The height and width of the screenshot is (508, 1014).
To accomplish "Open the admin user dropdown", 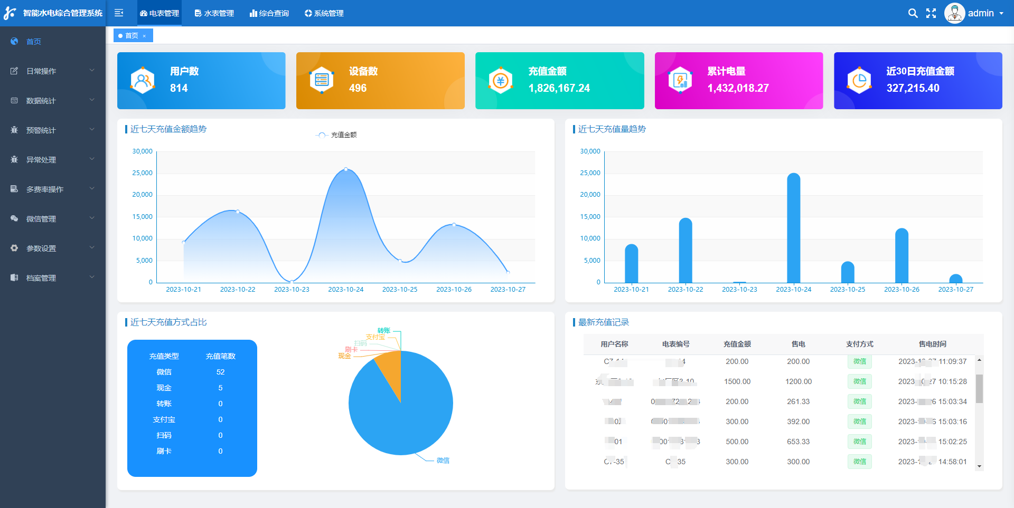I will (x=985, y=13).
